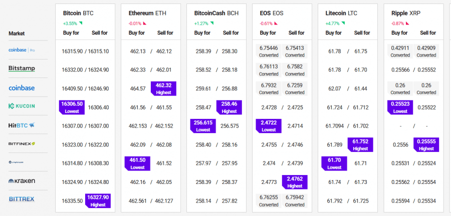Click the converted Ripple sell price 0.42909
Screen dimensions: 451x216
426,51
